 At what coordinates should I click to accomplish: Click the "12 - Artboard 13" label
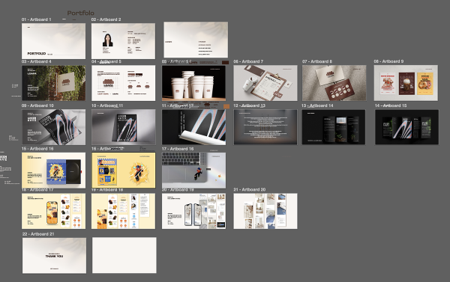coord(250,105)
